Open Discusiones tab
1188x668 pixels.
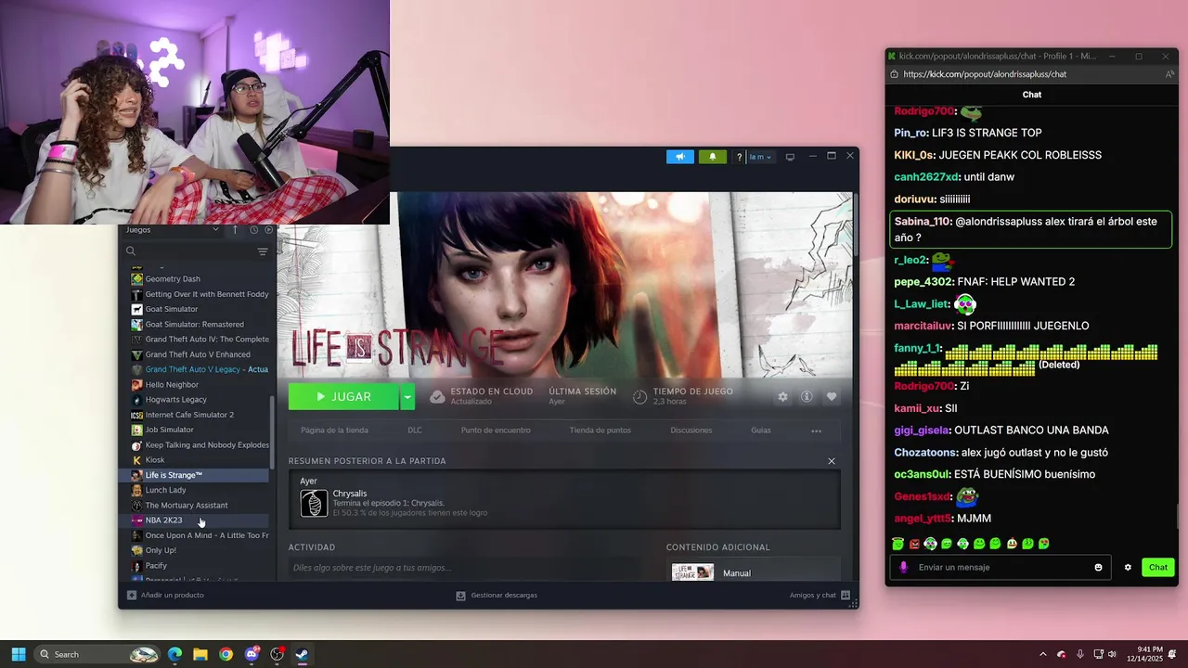point(691,430)
